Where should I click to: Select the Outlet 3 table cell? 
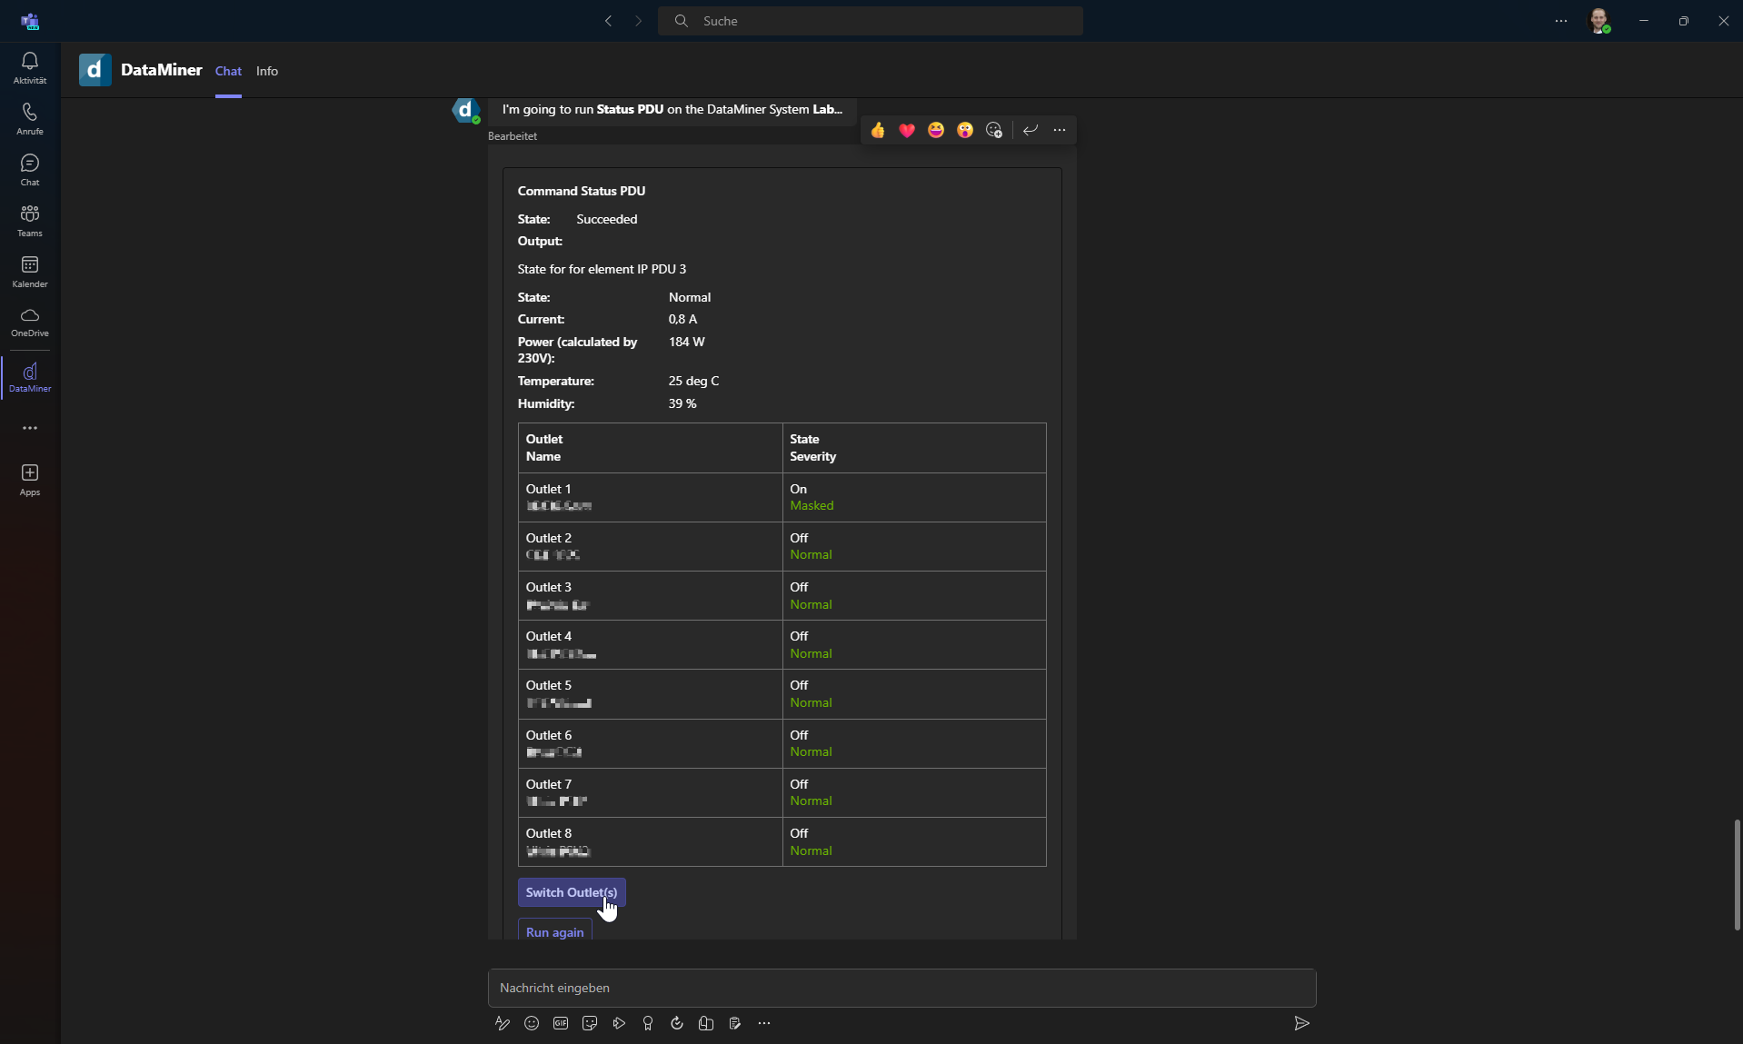pos(650,595)
